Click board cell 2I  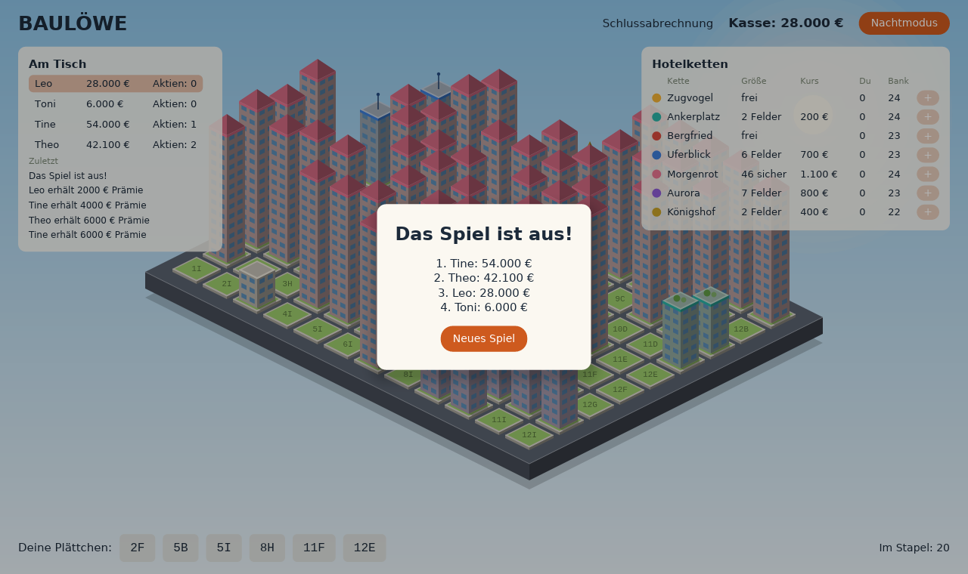(227, 284)
